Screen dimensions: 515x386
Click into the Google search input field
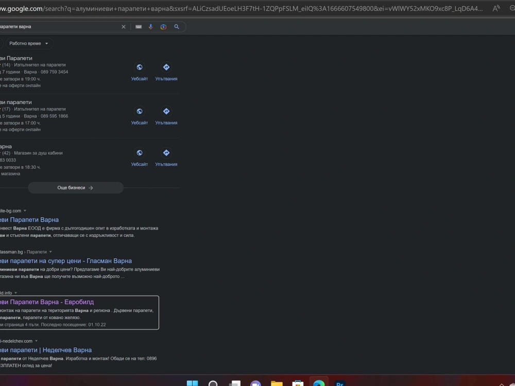click(x=59, y=27)
